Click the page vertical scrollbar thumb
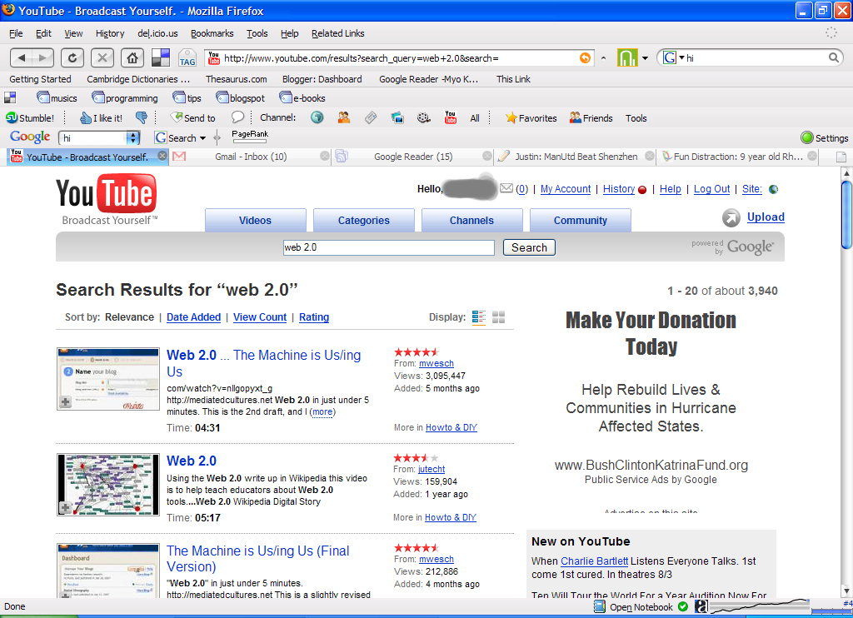The image size is (853, 618). pyautogui.click(x=846, y=215)
